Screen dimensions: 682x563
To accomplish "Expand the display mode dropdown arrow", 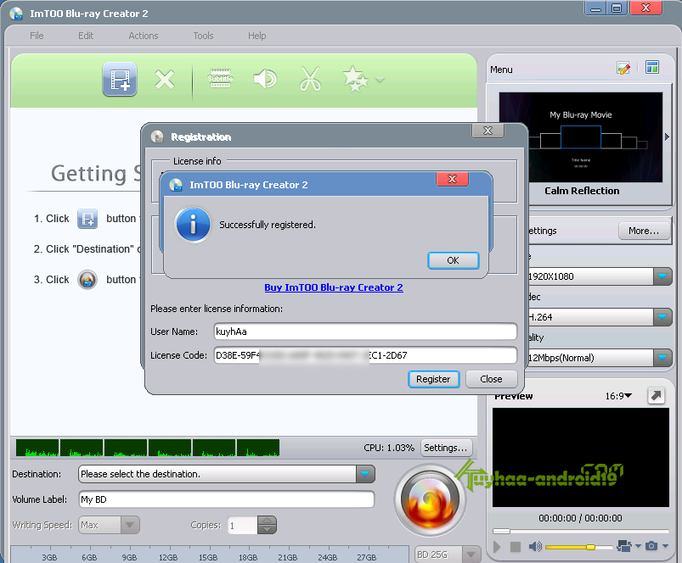I will click(638, 546).
